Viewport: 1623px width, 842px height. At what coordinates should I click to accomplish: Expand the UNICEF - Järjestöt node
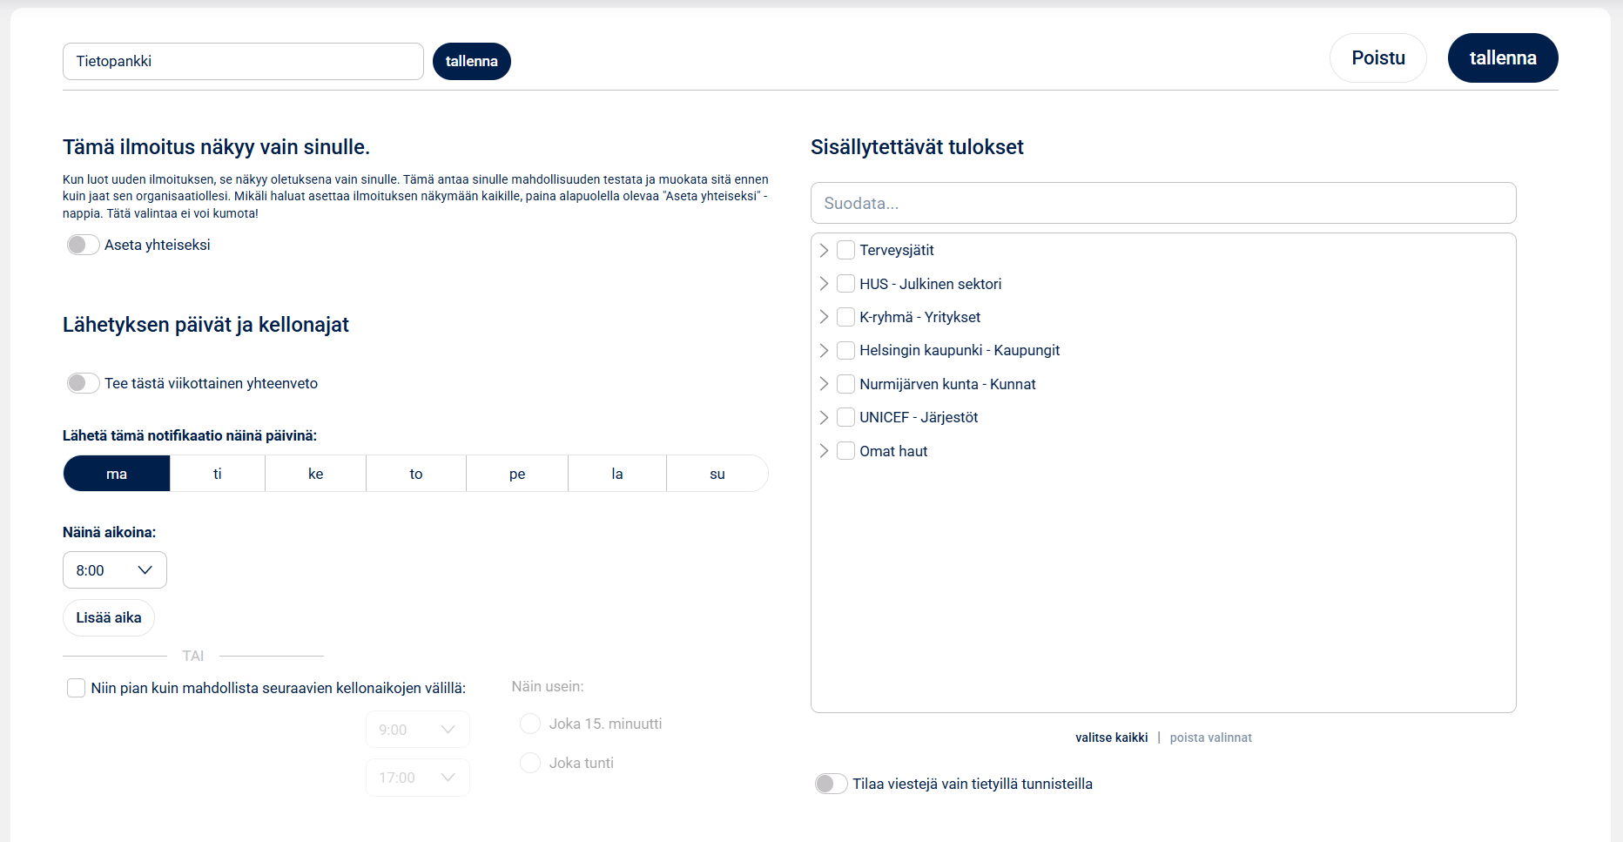(x=824, y=418)
